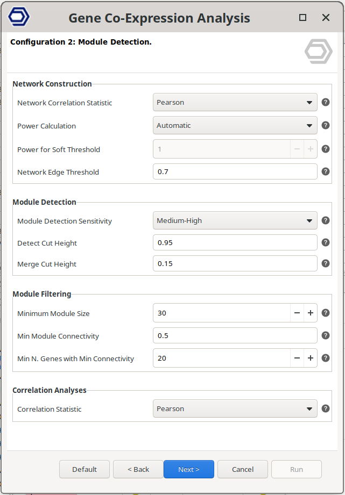Click help icon for Correlation Analyses statistic

click(x=326, y=408)
